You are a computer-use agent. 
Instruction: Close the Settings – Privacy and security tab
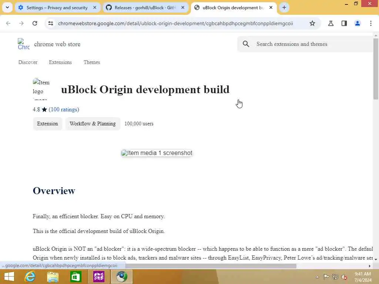[95, 8]
